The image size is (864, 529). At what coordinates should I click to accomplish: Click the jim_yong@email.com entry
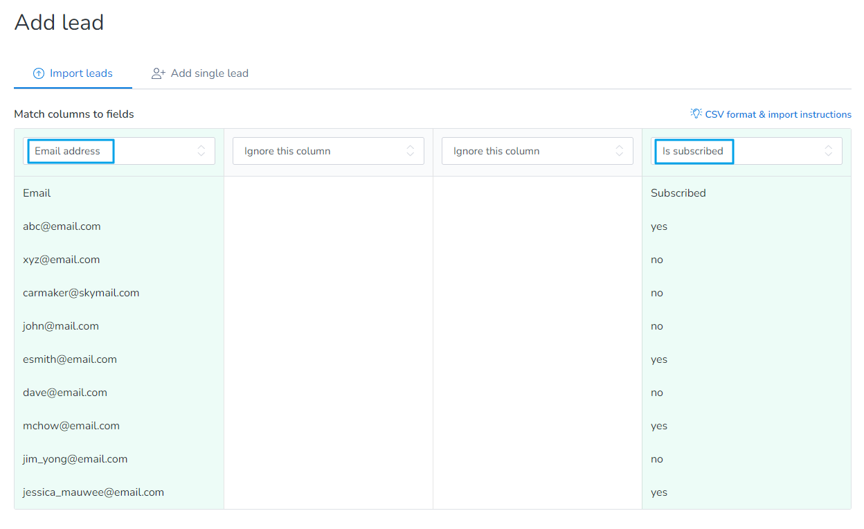click(75, 459)
